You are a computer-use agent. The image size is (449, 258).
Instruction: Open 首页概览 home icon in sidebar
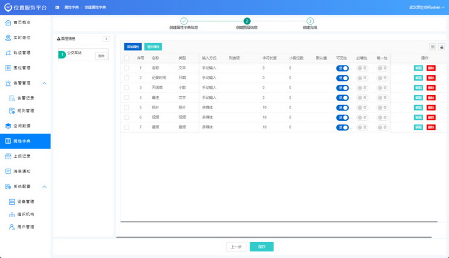(8, 23)
